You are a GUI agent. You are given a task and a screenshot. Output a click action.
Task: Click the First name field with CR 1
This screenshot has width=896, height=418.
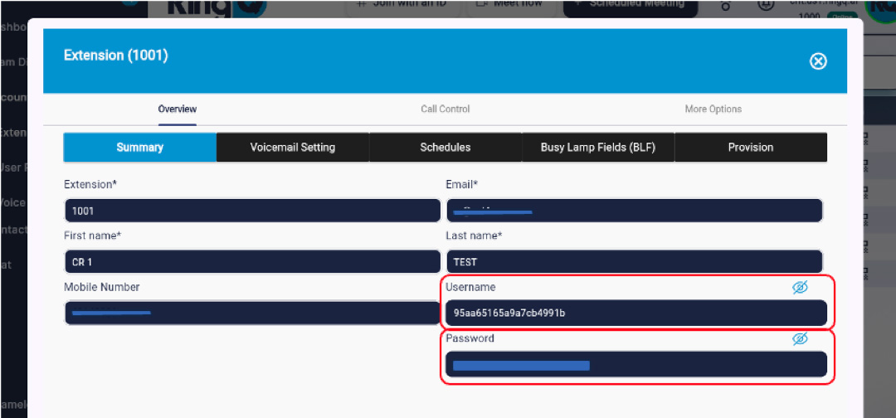(x=252, y=262)
